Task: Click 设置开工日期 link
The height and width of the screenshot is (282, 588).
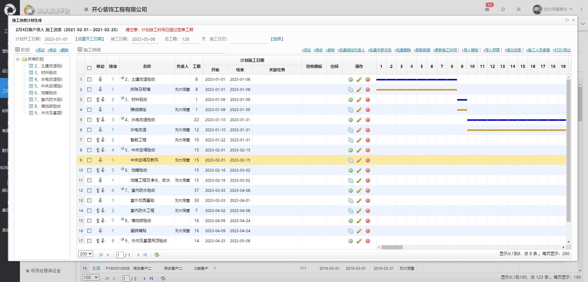Action: pyautogui.click(x=90, y=39)
